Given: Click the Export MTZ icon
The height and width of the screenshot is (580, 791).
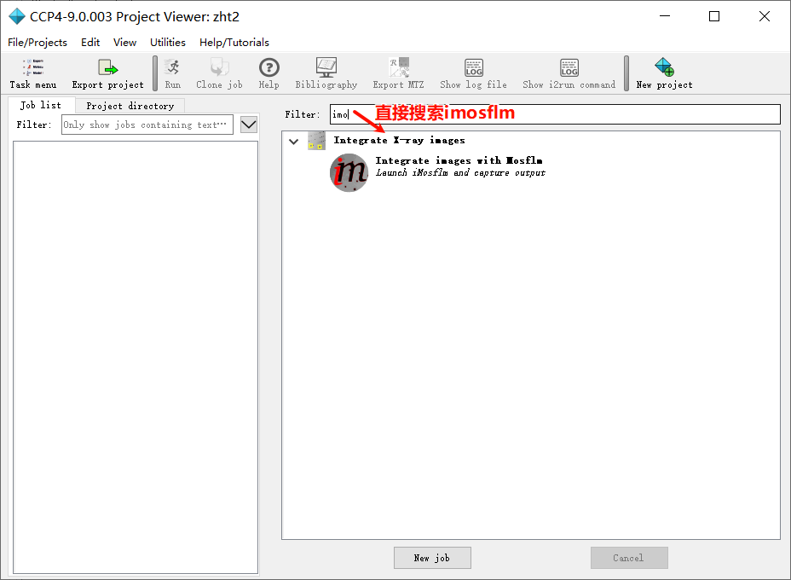Looking at the screenshot, I should (399, 67).
